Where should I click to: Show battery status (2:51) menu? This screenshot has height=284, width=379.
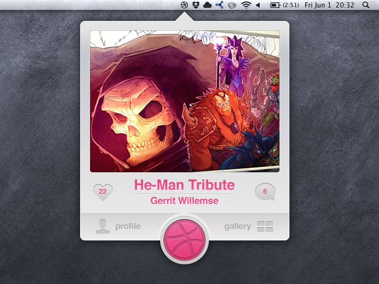pos(285,5)
